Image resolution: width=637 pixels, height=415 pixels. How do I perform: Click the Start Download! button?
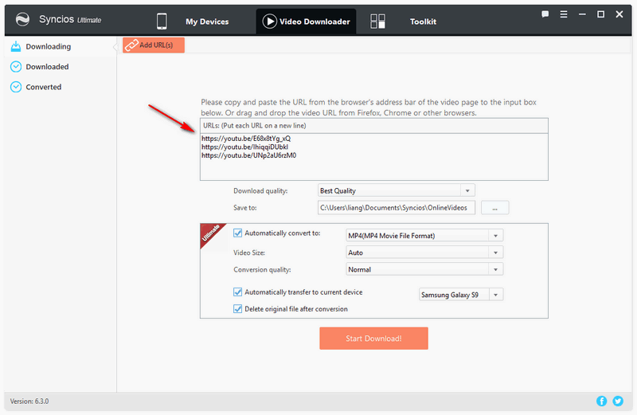373,339
